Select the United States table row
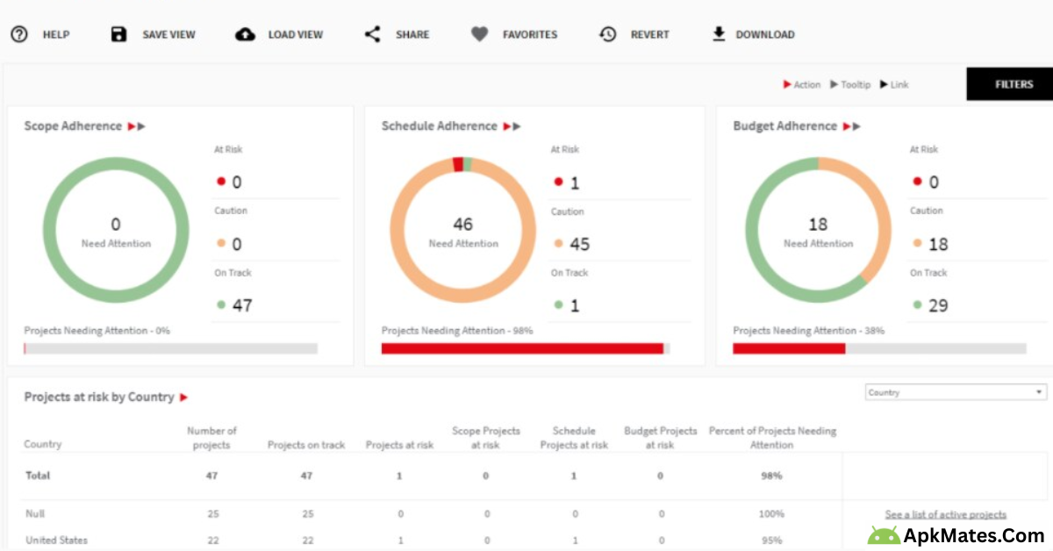This screenshot has height=551, width=1053. (x=56, y=540)
